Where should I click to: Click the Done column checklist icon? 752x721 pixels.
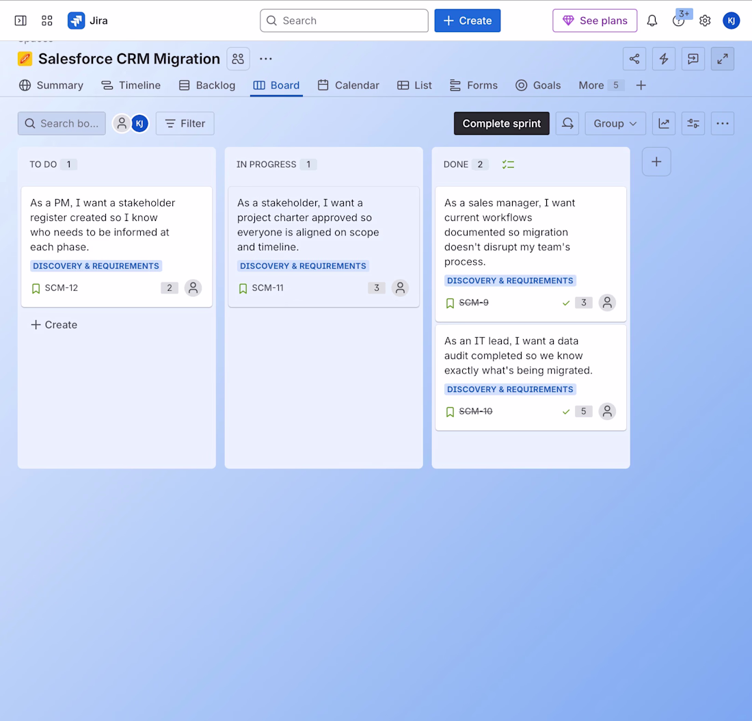pos(508,165)
